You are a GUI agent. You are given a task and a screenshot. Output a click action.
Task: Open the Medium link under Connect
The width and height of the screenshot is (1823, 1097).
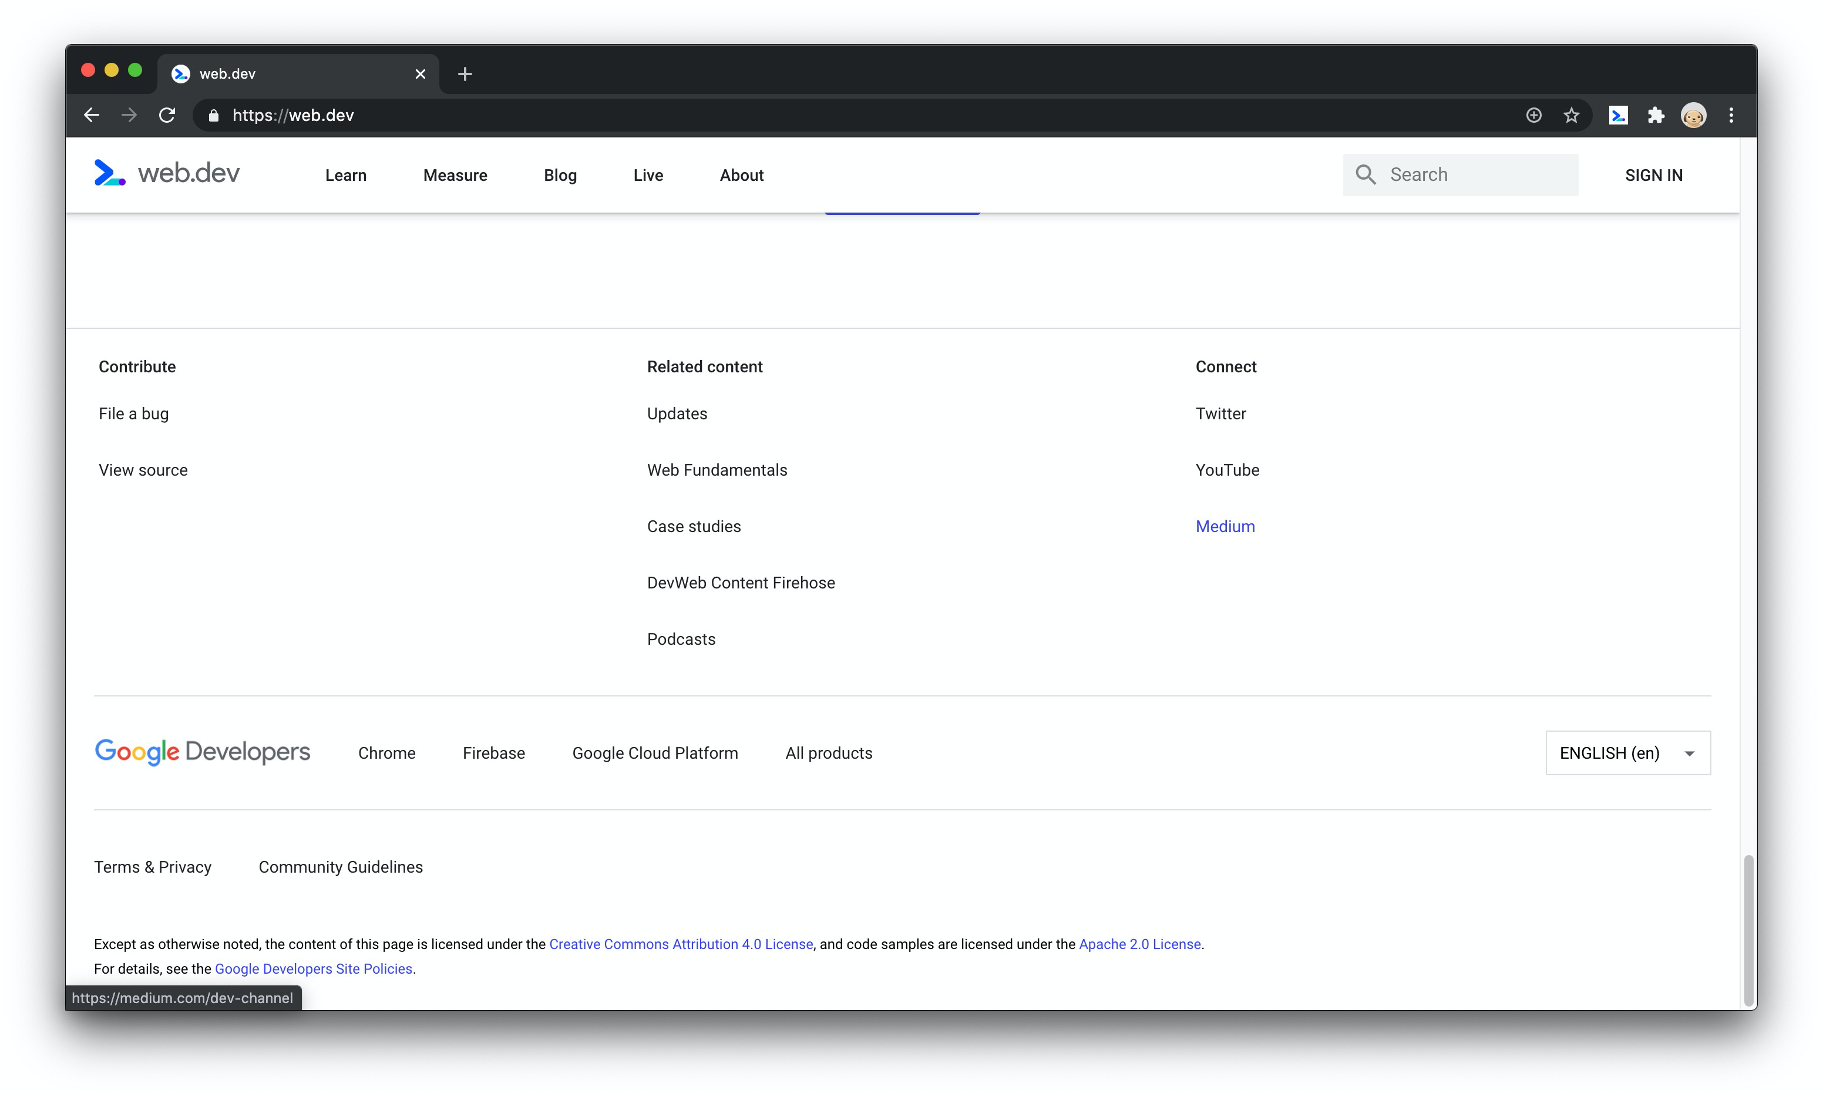click(x=1224, y=526)
